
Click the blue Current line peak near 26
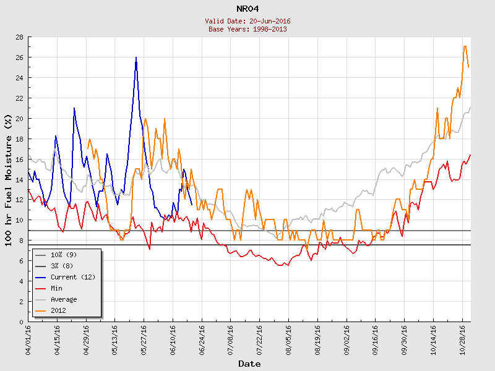click(x=136, y=58)
